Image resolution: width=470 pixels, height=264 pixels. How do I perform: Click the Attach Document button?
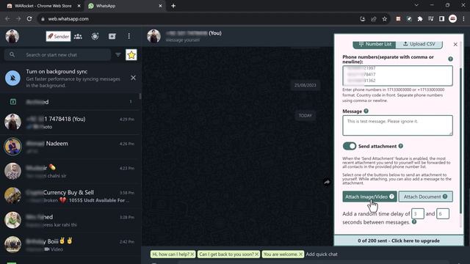pos(426,197)
